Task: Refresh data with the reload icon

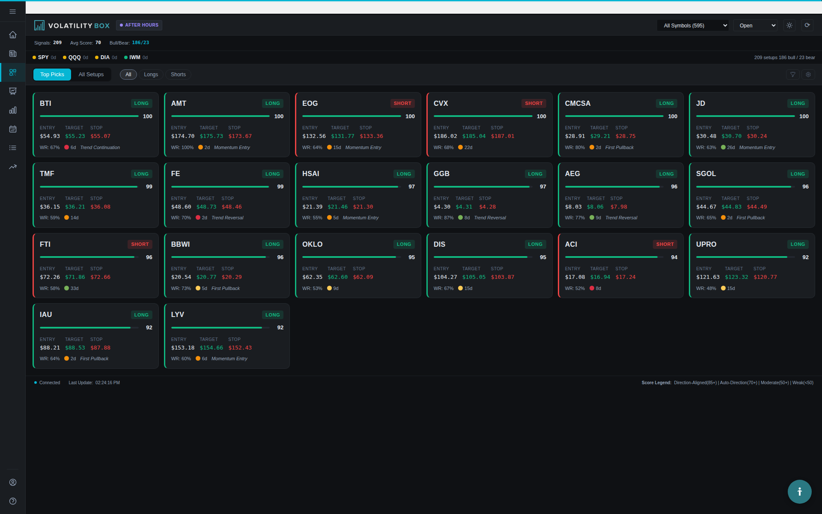Action: click(807, 25)
